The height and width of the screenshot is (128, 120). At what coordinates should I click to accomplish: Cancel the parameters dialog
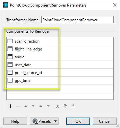click(x=105, y=121)
